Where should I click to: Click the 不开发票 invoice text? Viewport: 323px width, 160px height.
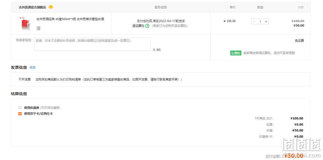[25, 79]
